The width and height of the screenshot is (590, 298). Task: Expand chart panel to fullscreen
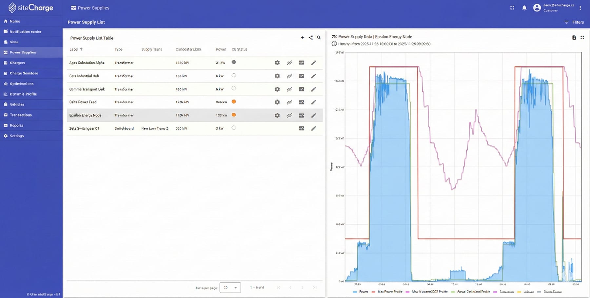click(582, 38)
